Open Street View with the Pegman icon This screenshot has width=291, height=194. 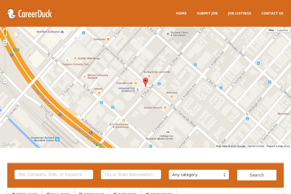click(x=5, y=32)
